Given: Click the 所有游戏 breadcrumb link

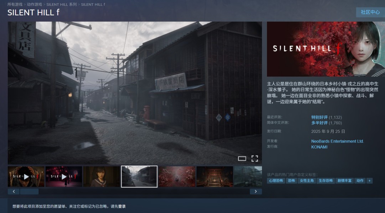Looking at the screenshot, I should click(15, 5).
